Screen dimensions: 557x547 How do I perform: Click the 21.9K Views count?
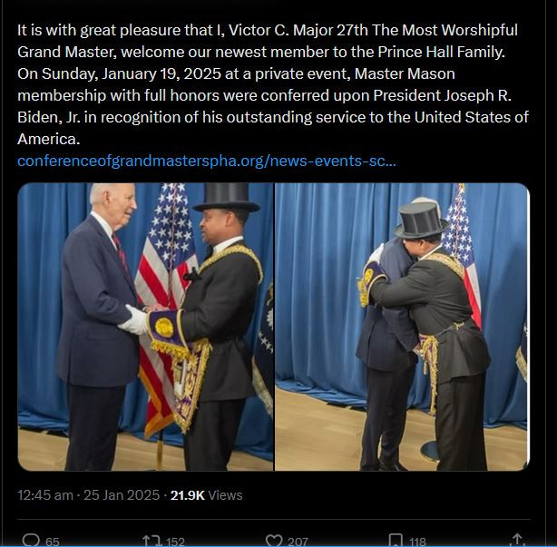pos(207,494)
